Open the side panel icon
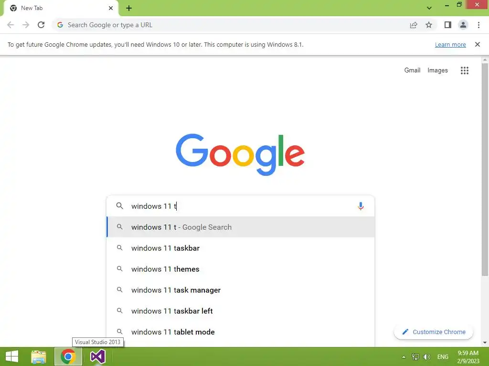Screen dimensions: 489x366 pos(448,25)
